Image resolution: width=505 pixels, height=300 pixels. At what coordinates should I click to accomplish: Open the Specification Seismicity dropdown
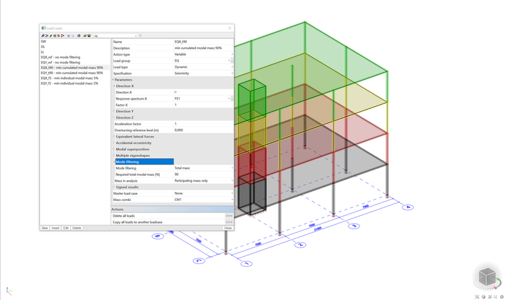(232, 73)
